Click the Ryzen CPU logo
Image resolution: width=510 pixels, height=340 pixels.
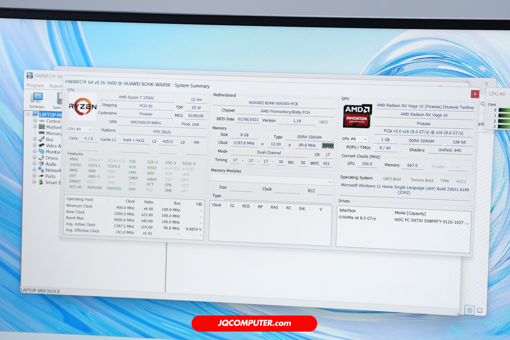[x=83, y=107]
